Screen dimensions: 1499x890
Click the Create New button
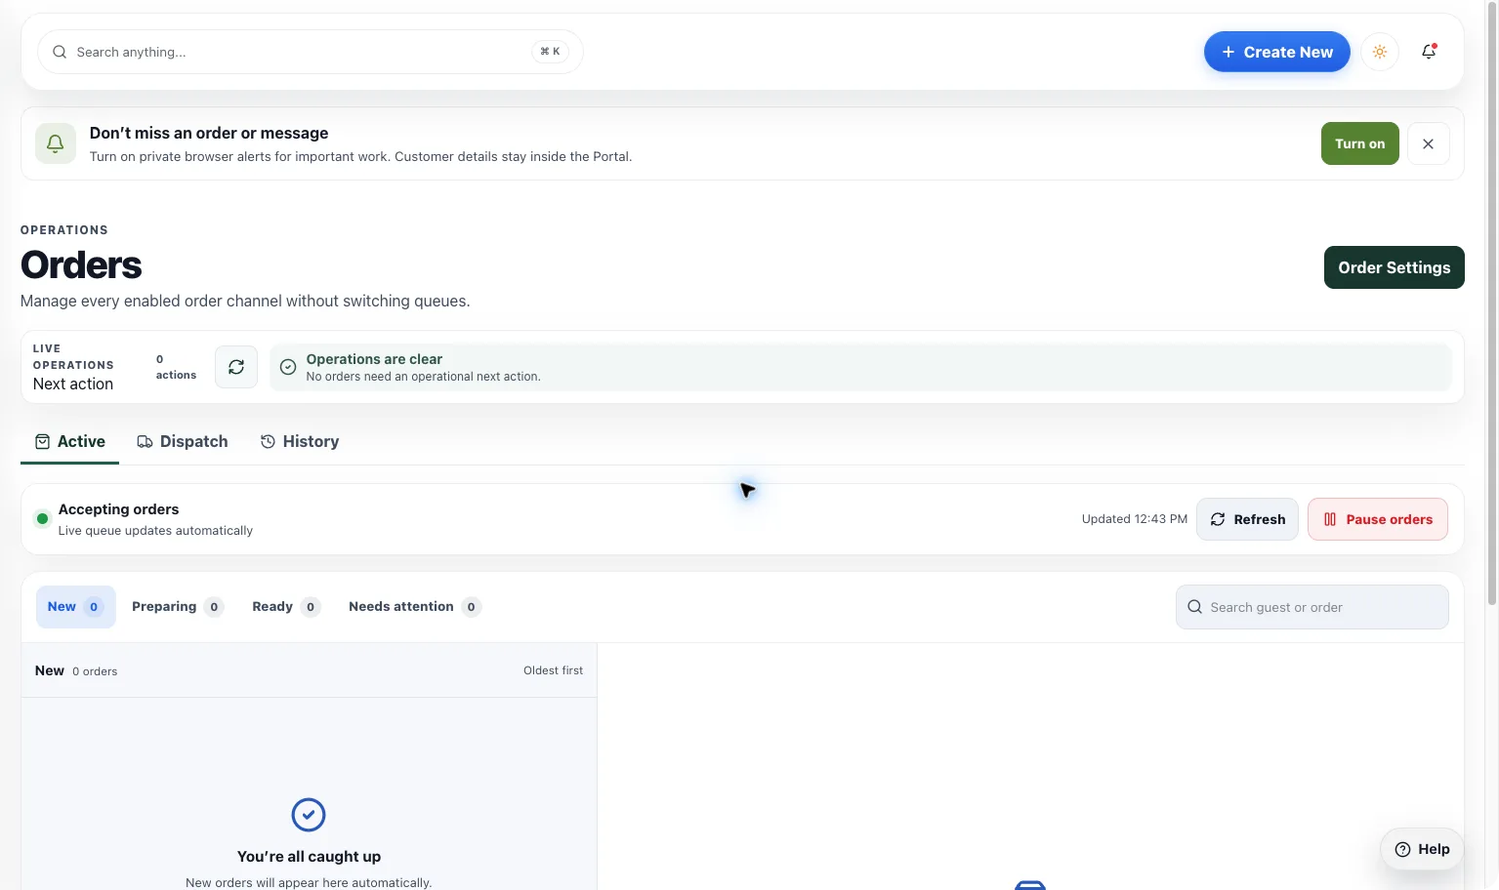[1276, 52]
